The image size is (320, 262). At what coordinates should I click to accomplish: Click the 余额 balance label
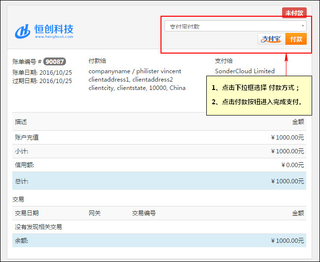point(22,240)
